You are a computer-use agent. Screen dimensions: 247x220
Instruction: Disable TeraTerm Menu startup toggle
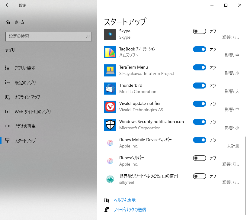pos(199,67)
